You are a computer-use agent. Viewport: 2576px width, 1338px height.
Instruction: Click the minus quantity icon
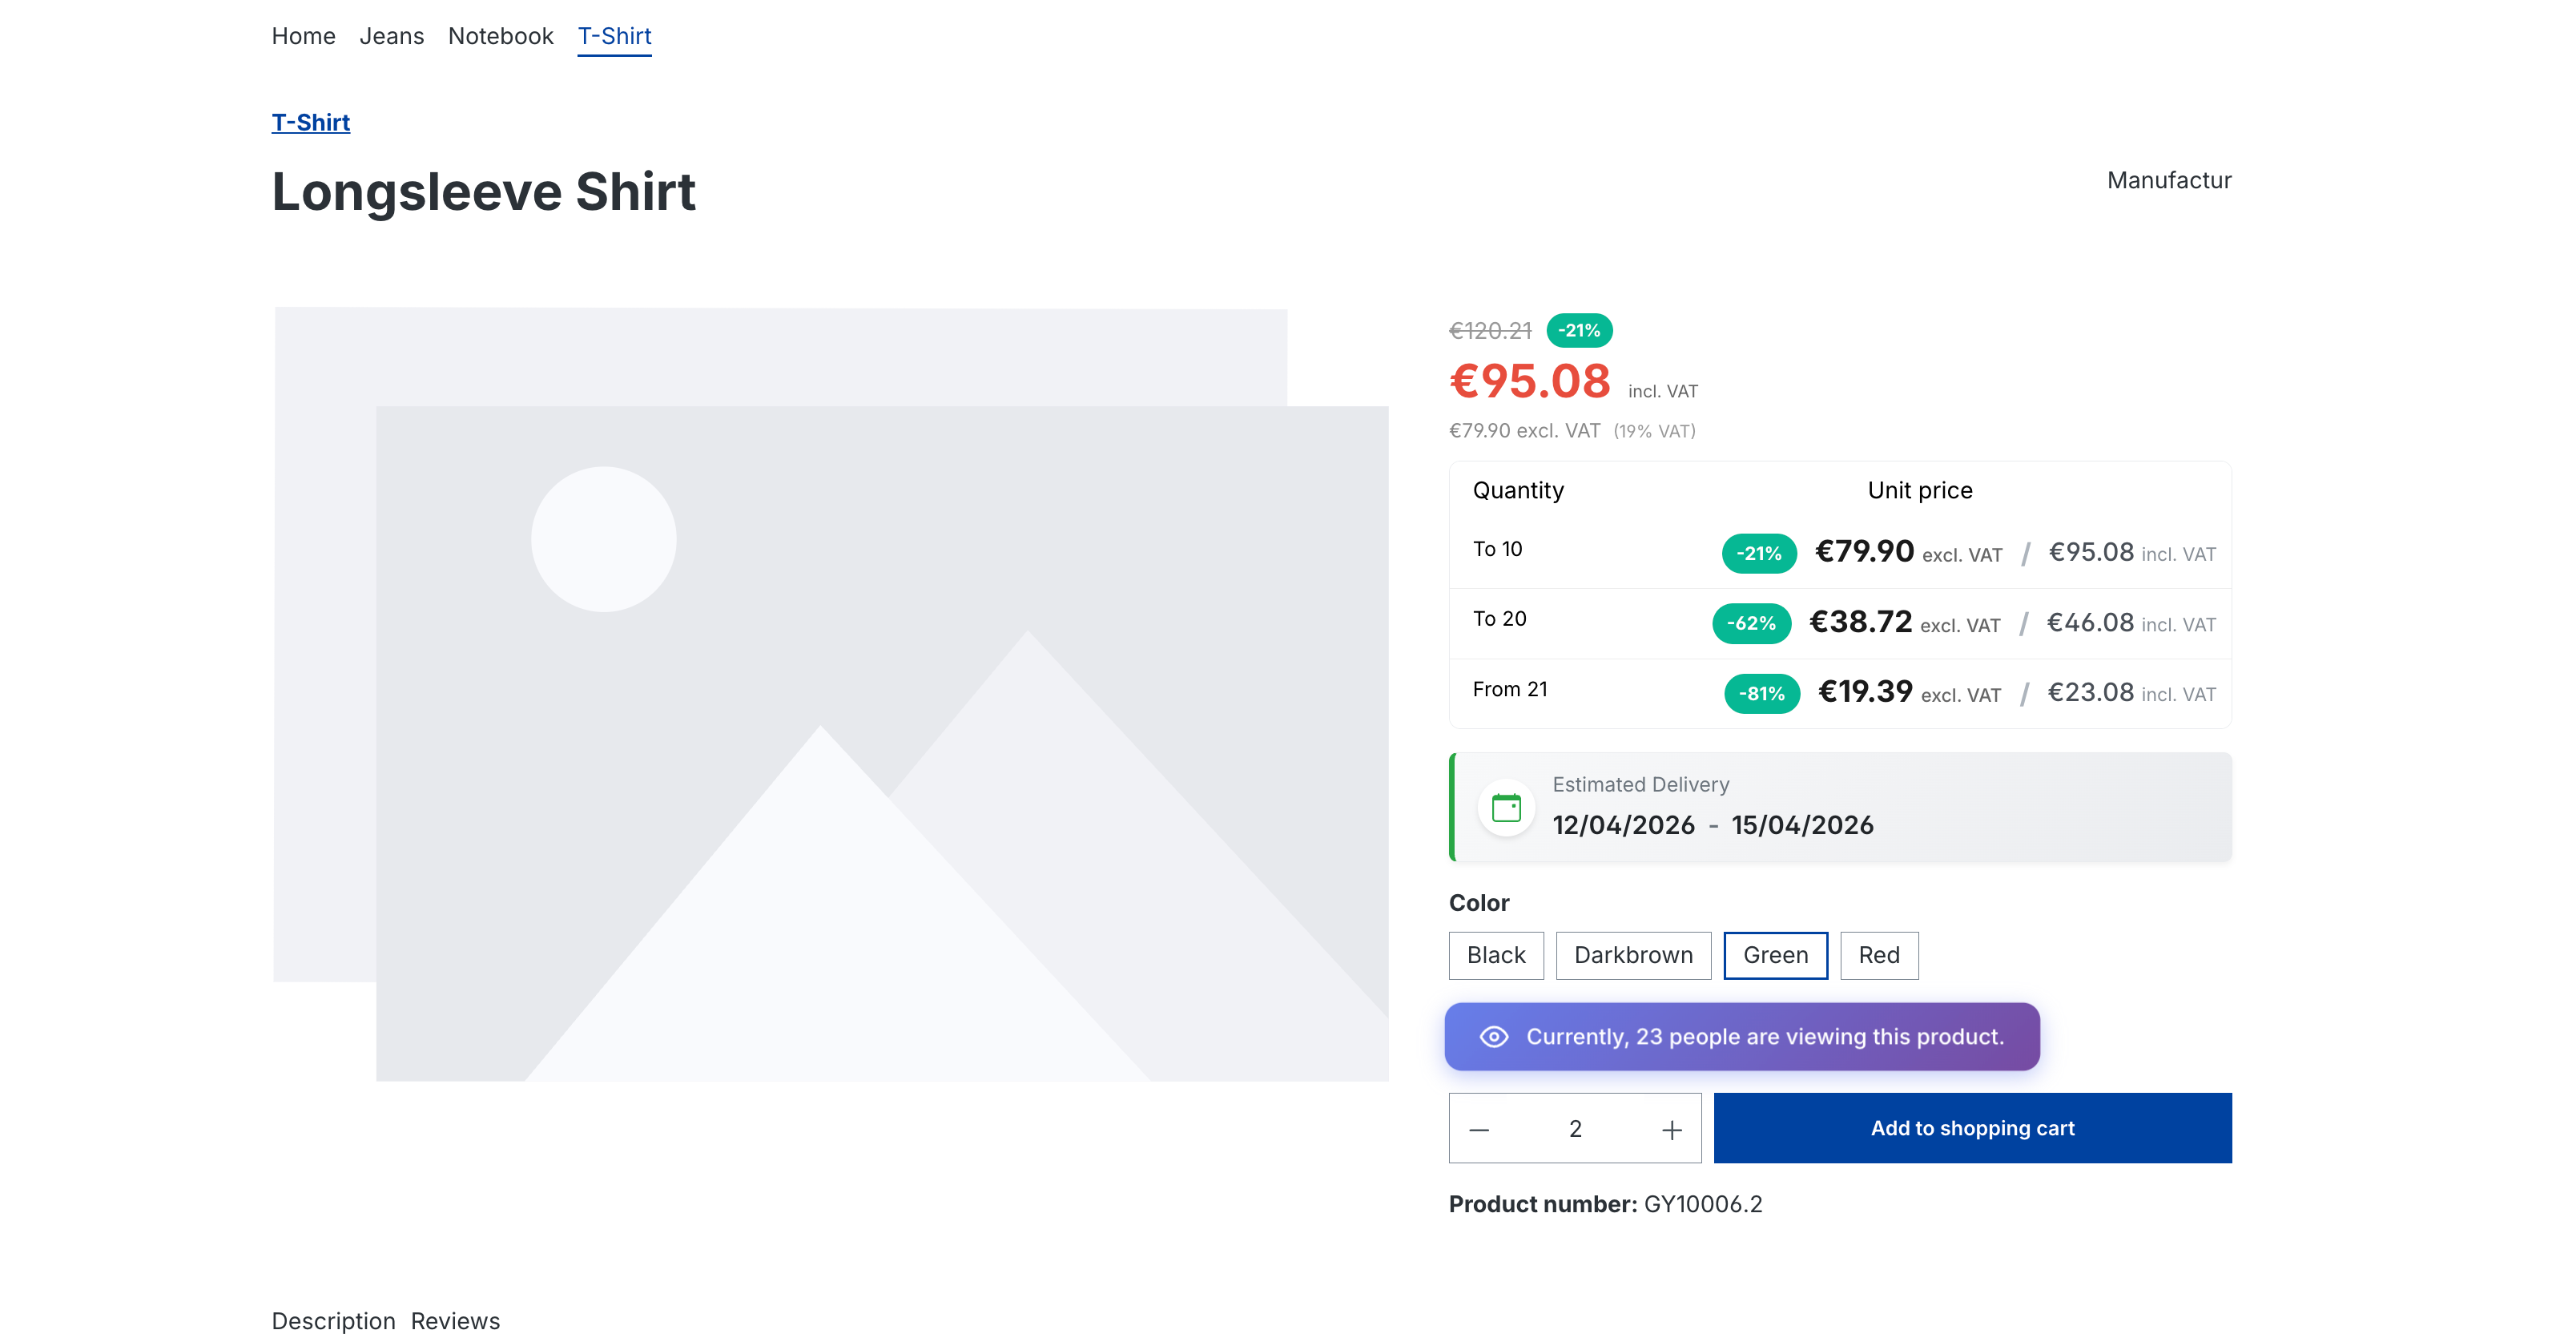[x=1479, y=1129]
